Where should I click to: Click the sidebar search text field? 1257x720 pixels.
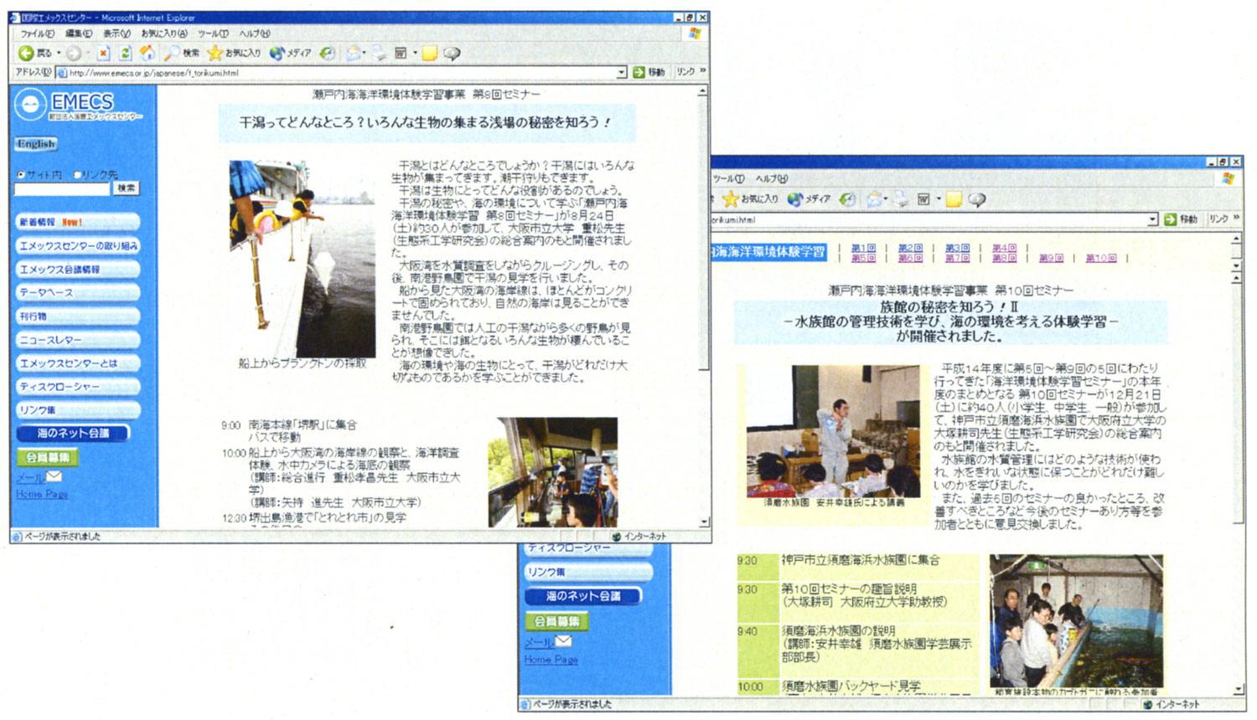63,189
